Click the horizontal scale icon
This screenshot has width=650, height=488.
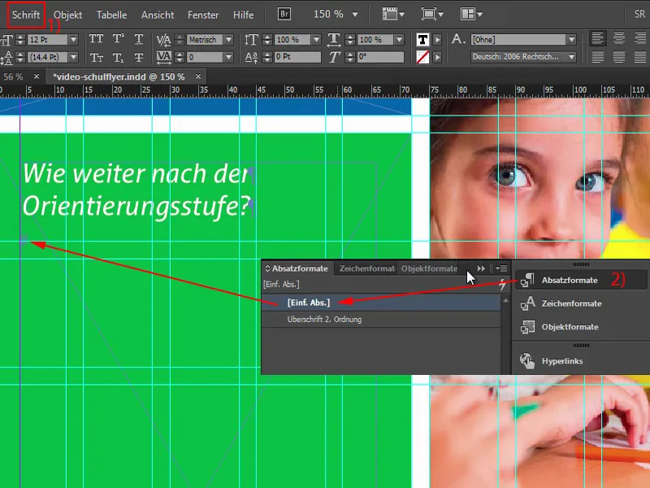(334, 40)
